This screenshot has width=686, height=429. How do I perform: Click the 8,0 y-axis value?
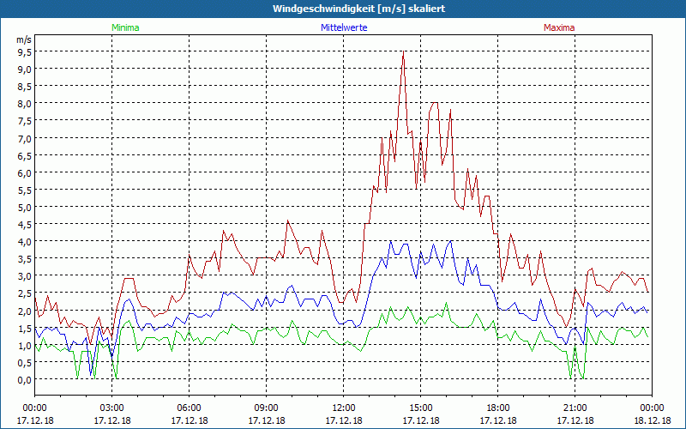point(24,104)
